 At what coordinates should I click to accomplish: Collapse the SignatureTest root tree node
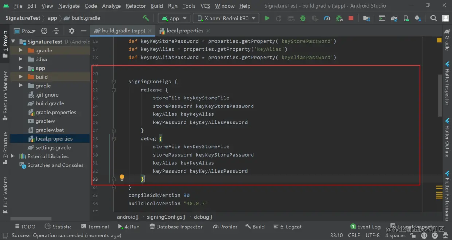click(x=13, y=42)
